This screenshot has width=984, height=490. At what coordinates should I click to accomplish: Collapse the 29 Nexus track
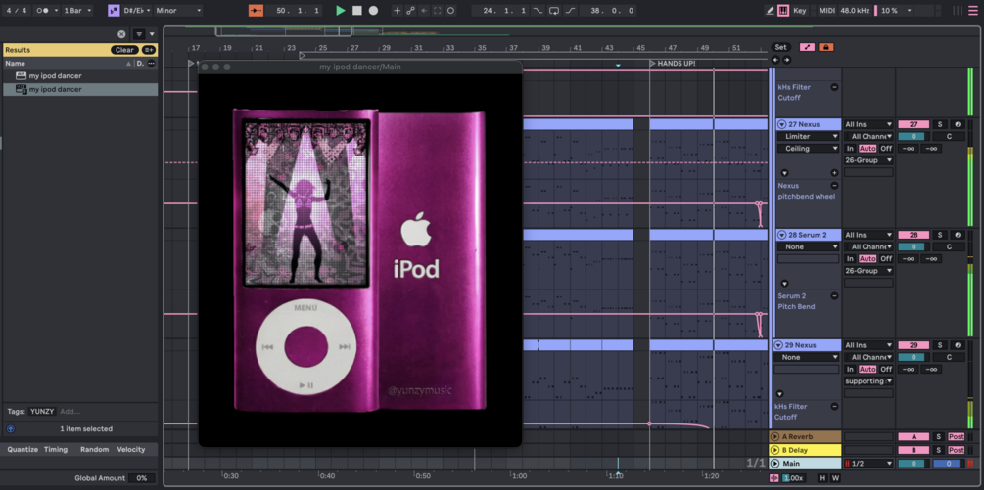(x=778, y=345)
